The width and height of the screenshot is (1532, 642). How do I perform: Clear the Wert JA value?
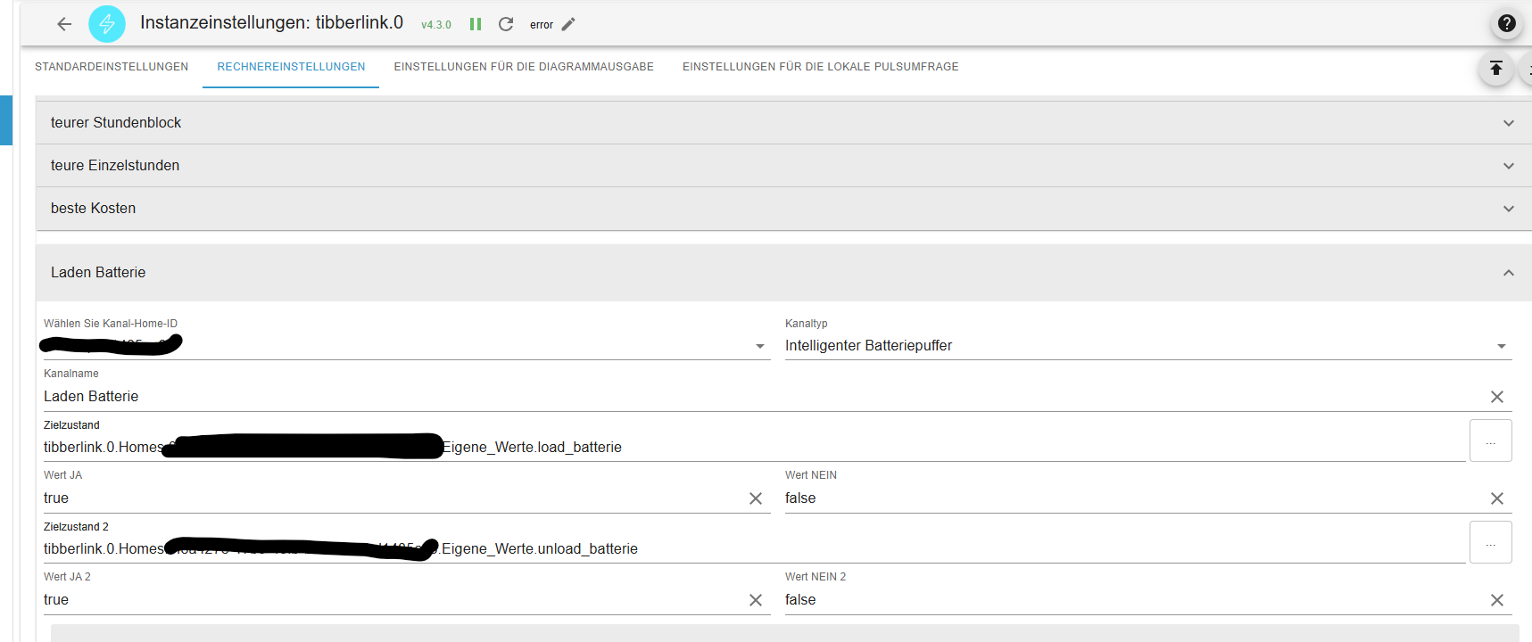756,498
